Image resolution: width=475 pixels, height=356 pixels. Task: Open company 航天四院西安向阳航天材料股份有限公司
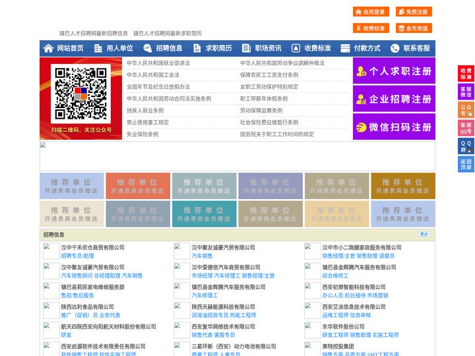pyautogui.click(x=108, y=326)
